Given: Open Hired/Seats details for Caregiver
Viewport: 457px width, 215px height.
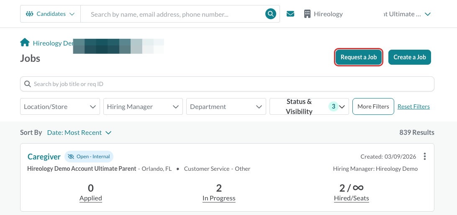Looking at the screenshot, I should click(352, 192).
